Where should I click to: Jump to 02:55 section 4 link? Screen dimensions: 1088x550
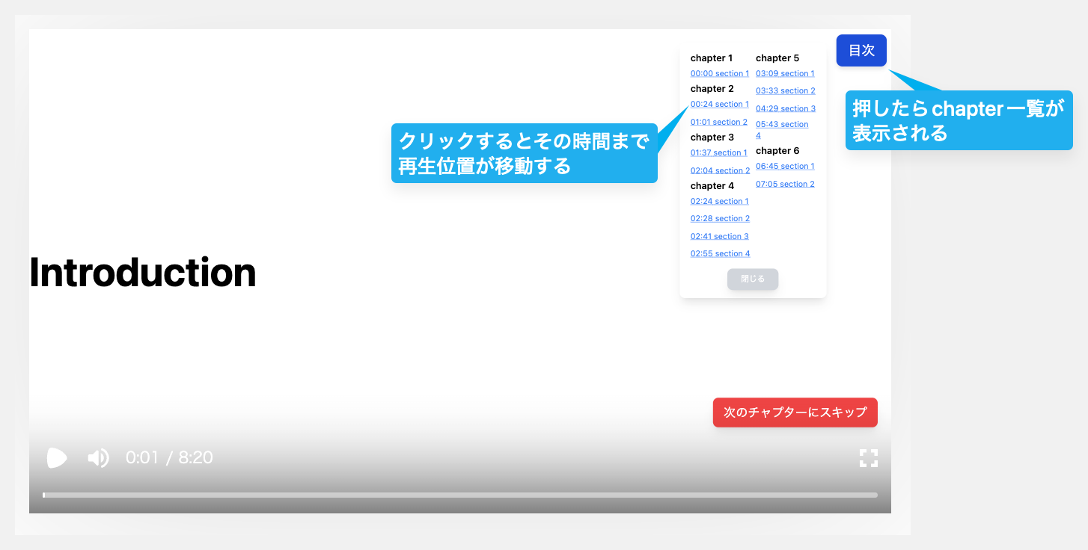[721, 253]
